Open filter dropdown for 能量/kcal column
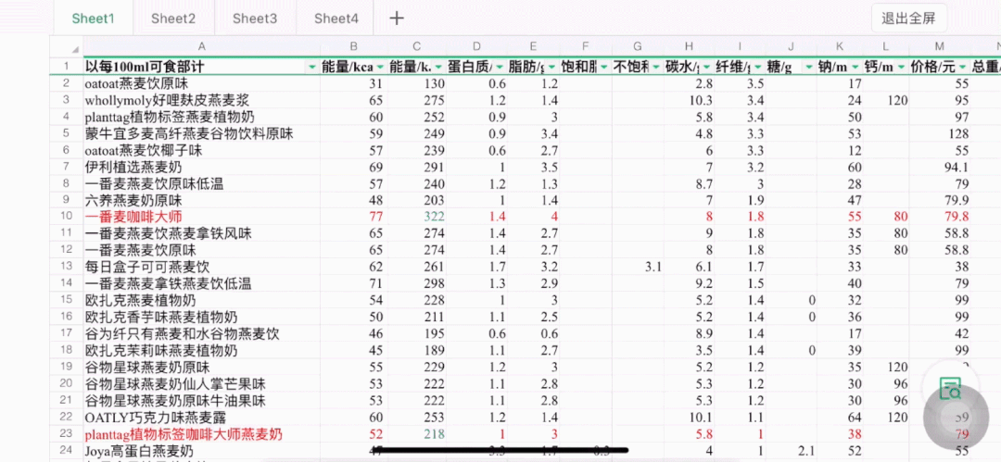The image size is (1001, 462). click(380, 67)
